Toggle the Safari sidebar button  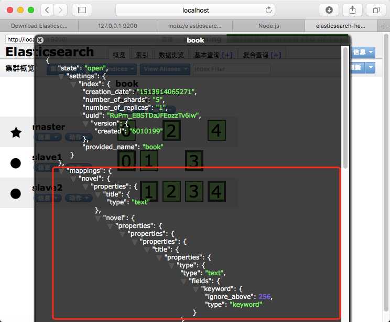pyautogui.click(x=82, y=10)
